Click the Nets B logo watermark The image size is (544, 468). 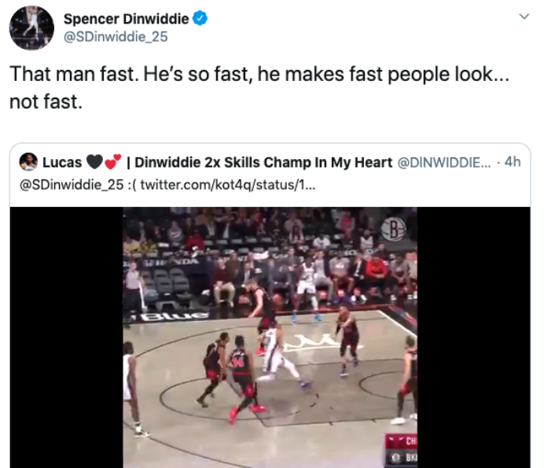click(x=393, y=230)
